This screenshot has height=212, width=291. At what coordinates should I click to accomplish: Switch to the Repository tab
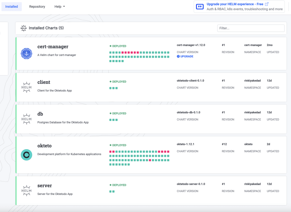click(x=37, y=7)
